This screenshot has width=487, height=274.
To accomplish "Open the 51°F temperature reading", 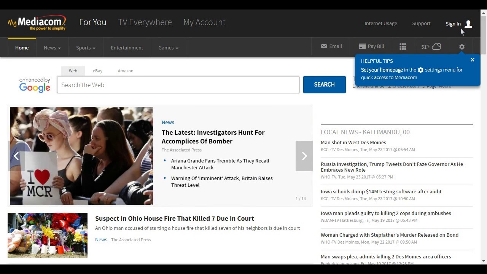I will 425,47.
